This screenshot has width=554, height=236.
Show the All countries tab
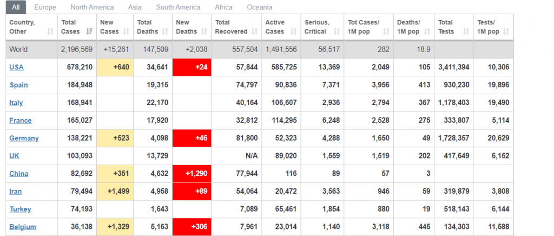16,7
